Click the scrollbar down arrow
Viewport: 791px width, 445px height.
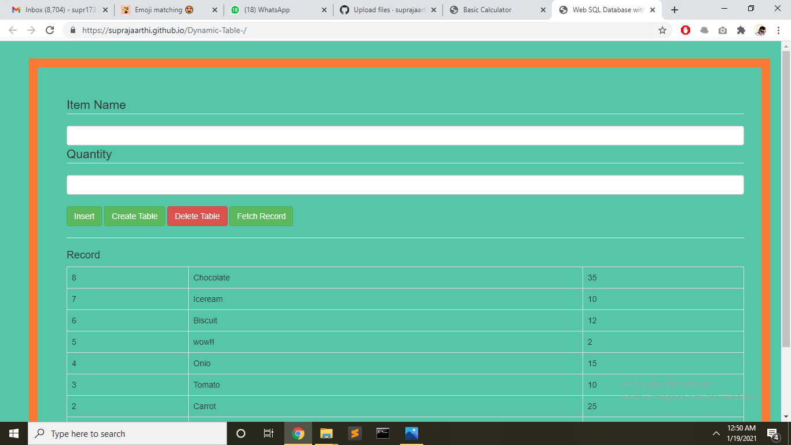pos(786,417)
